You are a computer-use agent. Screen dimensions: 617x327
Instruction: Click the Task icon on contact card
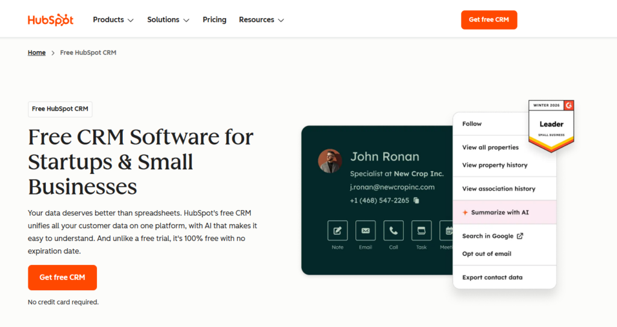[421, 231]
